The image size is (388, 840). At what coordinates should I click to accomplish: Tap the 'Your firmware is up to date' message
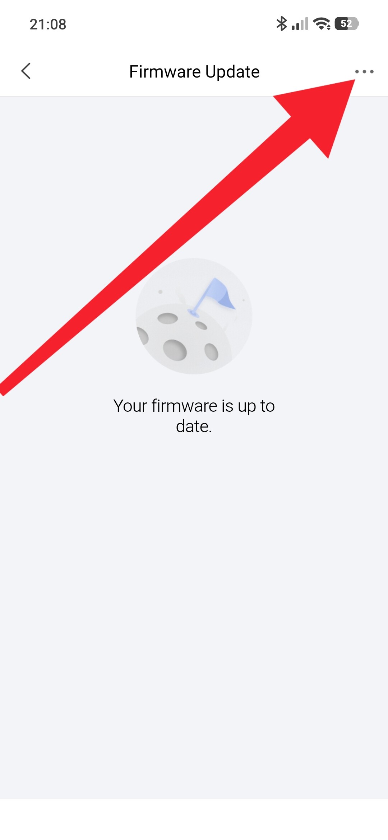(x=194, y=416)
